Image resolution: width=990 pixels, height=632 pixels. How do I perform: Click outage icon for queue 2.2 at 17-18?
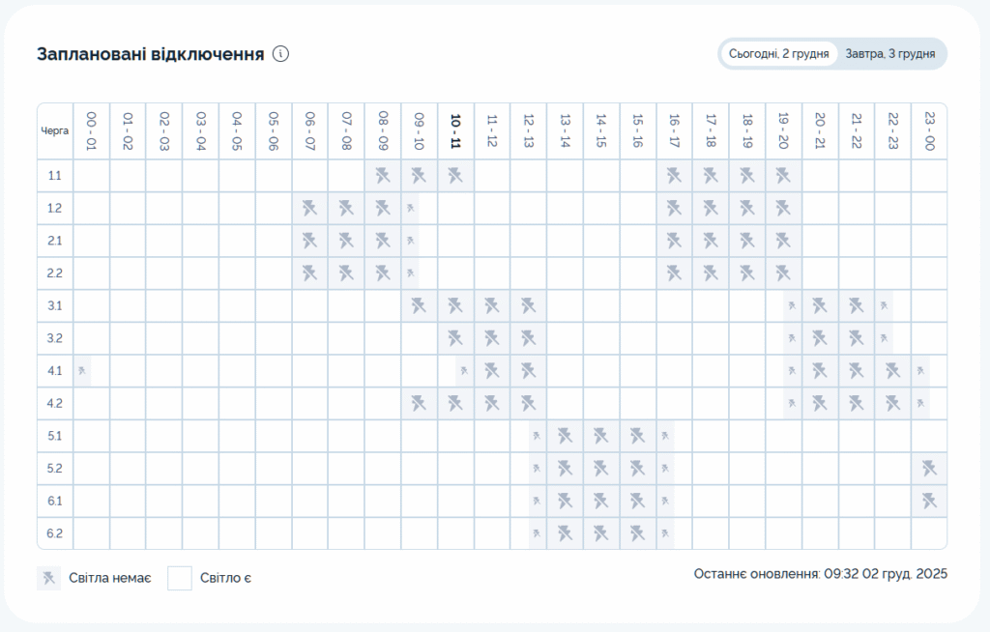[711, 273]
